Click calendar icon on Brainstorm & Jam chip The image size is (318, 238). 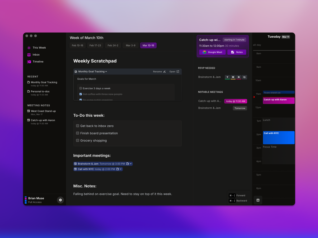pos(75,164)
